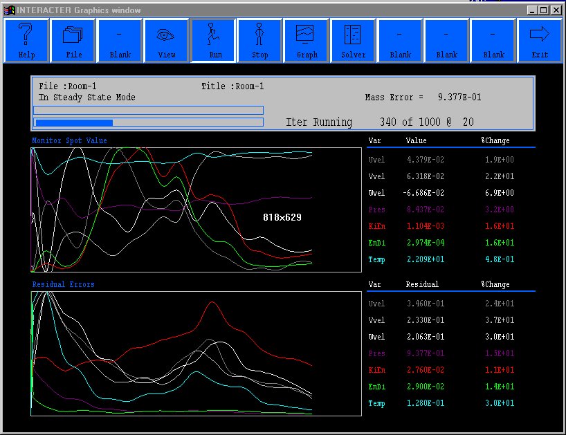Click the Iter Running status text
The image size is (566, 435).
click(x=319, y=122)
